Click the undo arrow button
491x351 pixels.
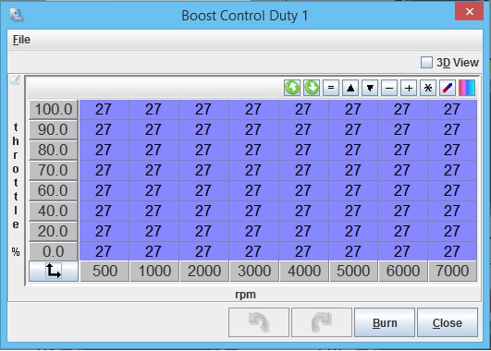pos(259,322)
